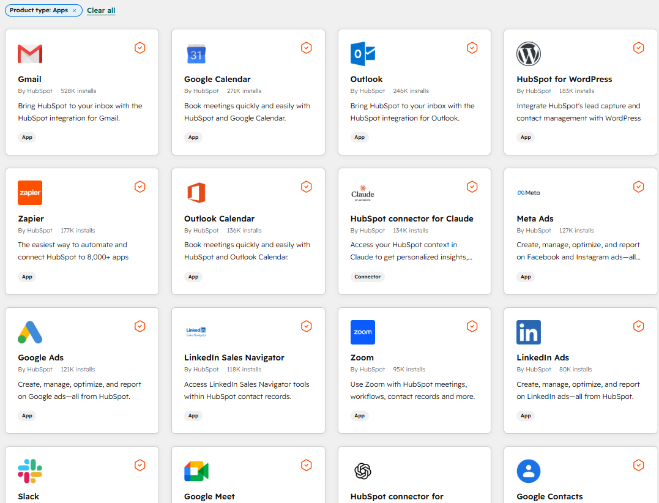Click certified badge on Google Calendar card
The image size is (659, 503).
(307, 48)
